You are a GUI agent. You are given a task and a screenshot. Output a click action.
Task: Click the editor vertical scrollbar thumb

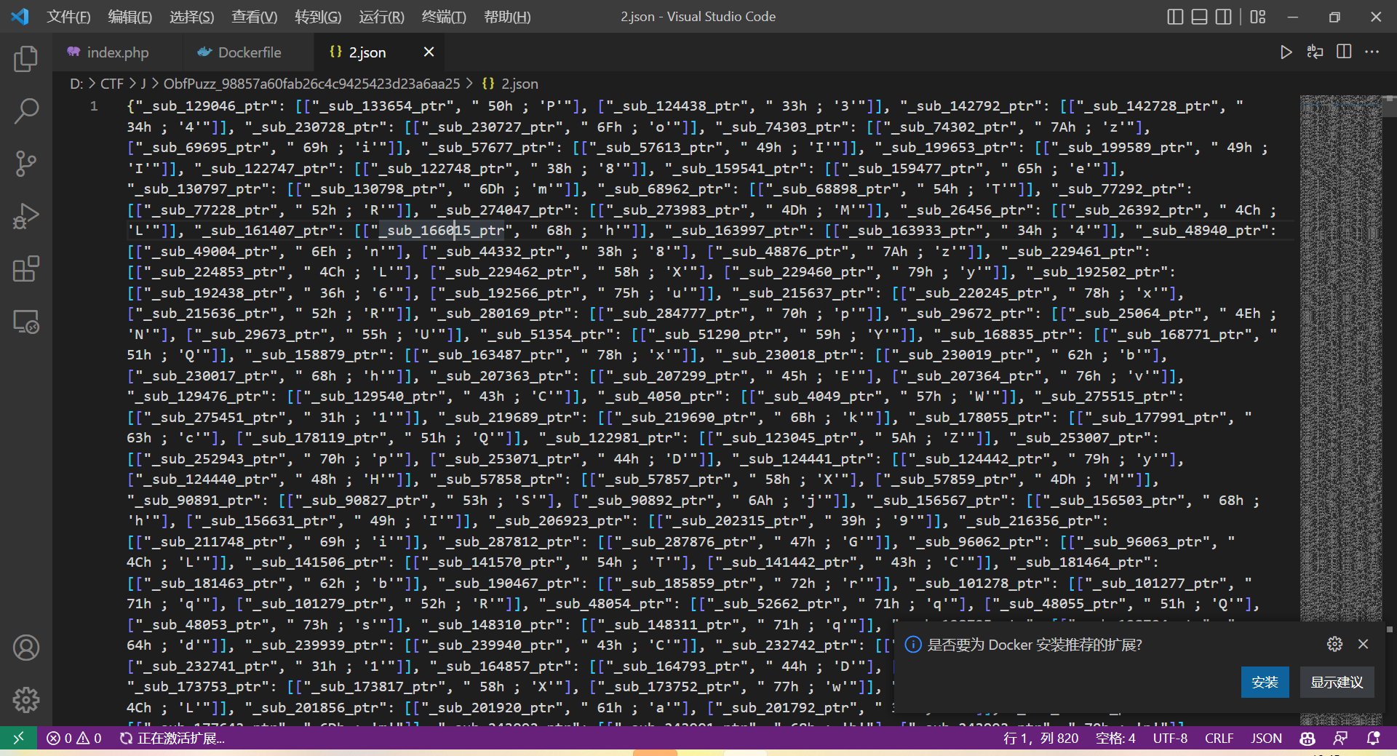(x=1390, y=106)
